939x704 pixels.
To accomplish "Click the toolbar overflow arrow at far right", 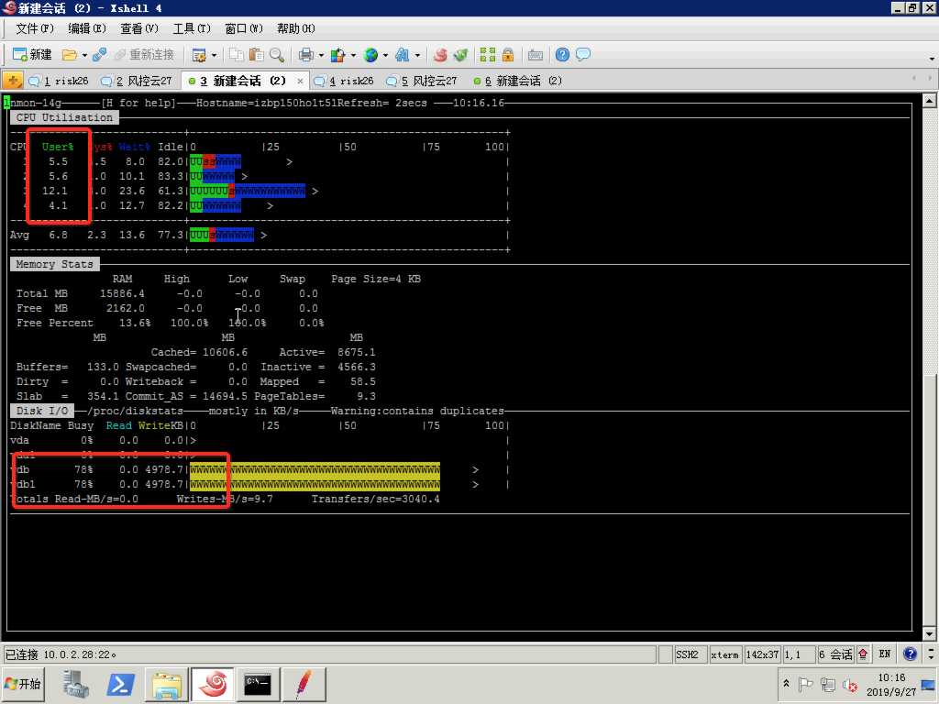I will tap(932, 59).
